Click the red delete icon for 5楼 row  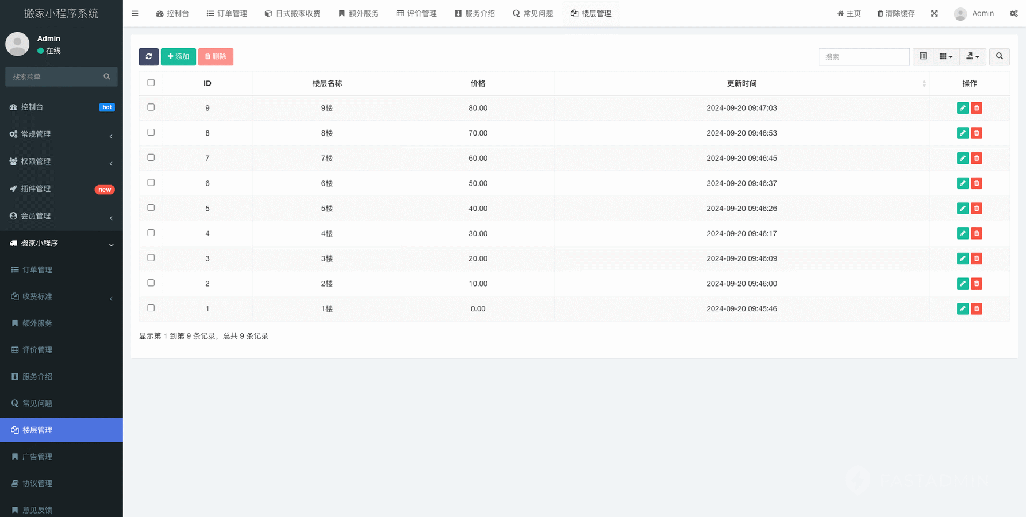tap(976, 209)
